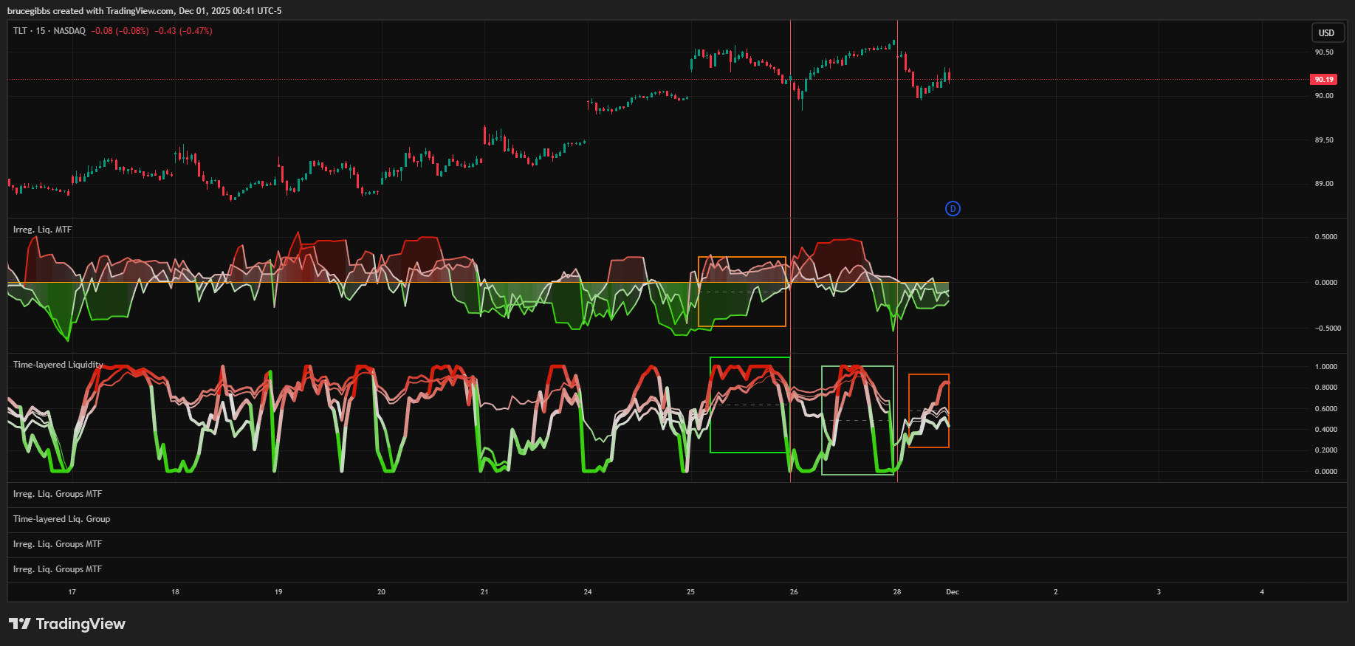Expand the bottommost Irreg. Liq. Groups MTF pane
The height and width of the screenshot is (646, 1355).
(x=58, y=569)
